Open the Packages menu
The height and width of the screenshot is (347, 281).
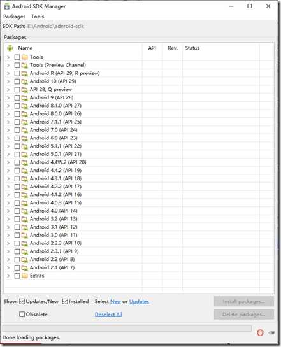(15, 17)
